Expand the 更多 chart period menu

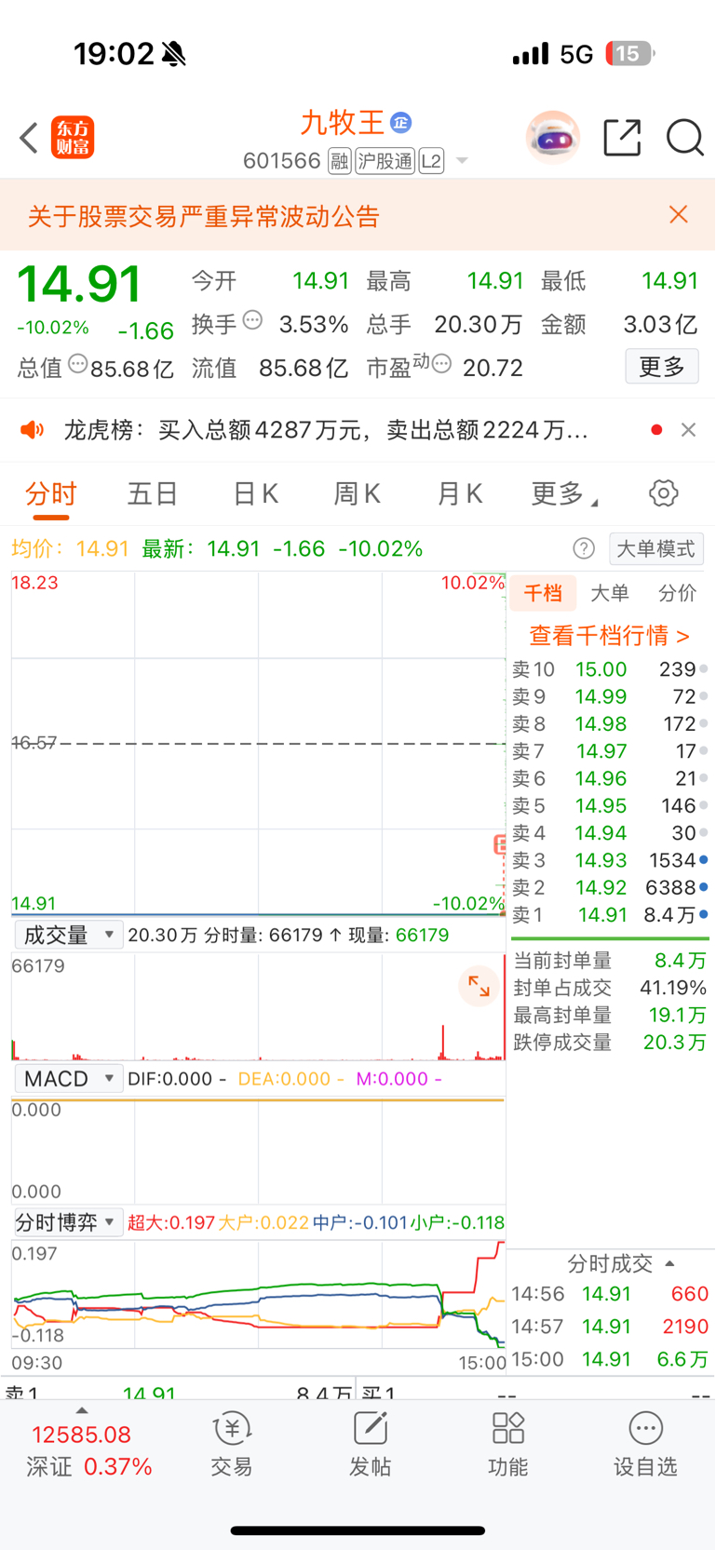tap(564, 493)
